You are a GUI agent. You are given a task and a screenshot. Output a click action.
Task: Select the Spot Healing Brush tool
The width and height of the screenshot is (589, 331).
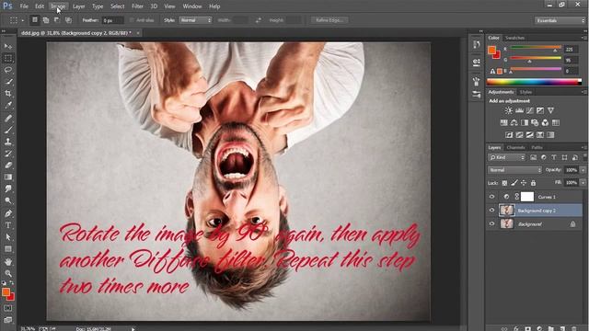point(8,119)
